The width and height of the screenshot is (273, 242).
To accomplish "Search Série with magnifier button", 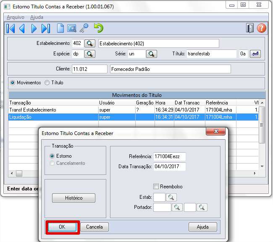I will pos(152,54).
